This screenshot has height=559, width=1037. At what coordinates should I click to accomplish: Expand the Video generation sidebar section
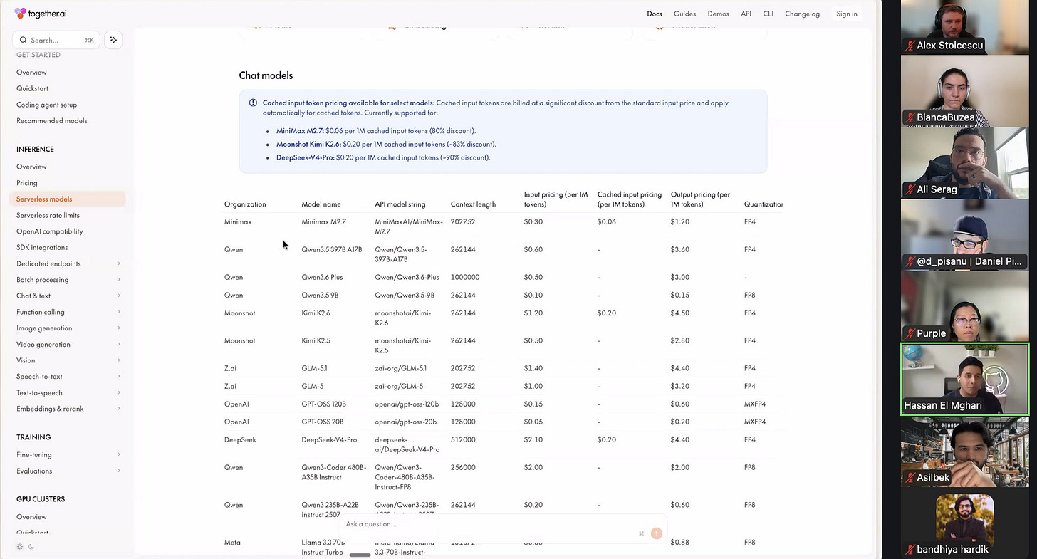68,344
